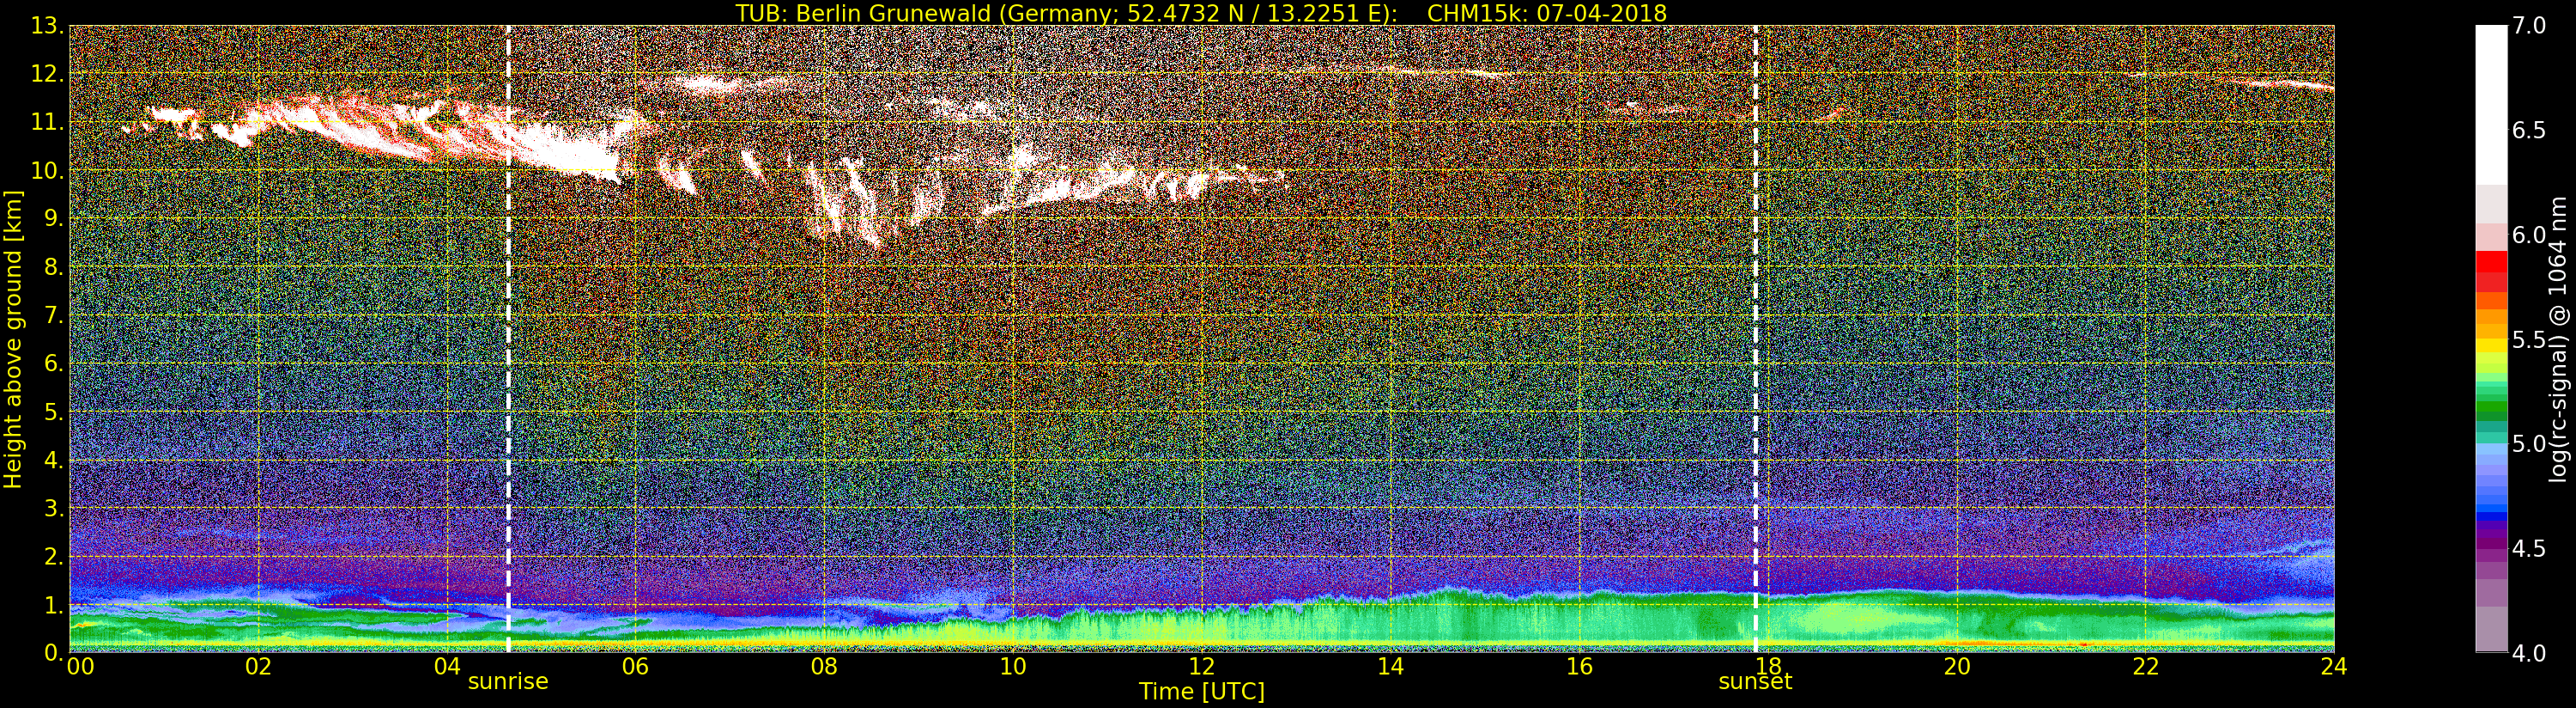The height and width of the screenshot is (708, 2576).
Task: Click the colorbar tick label 6.0
Action: [2529, 235]
